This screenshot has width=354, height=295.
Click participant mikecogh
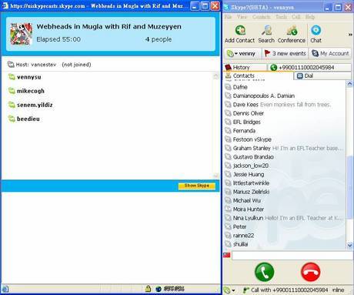click(x=31, y=91)
